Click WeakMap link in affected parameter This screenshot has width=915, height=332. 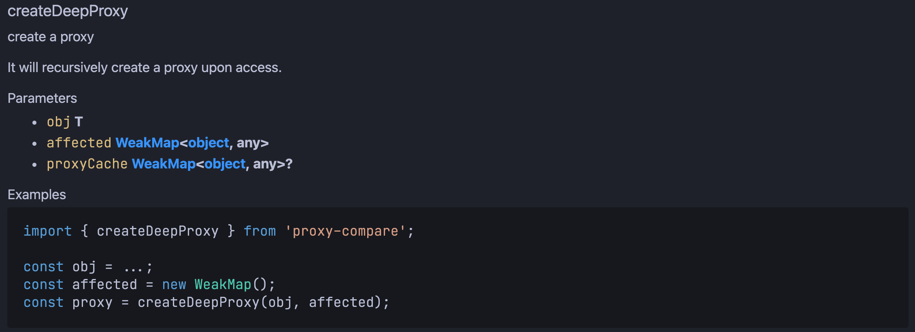coord(147,143)
